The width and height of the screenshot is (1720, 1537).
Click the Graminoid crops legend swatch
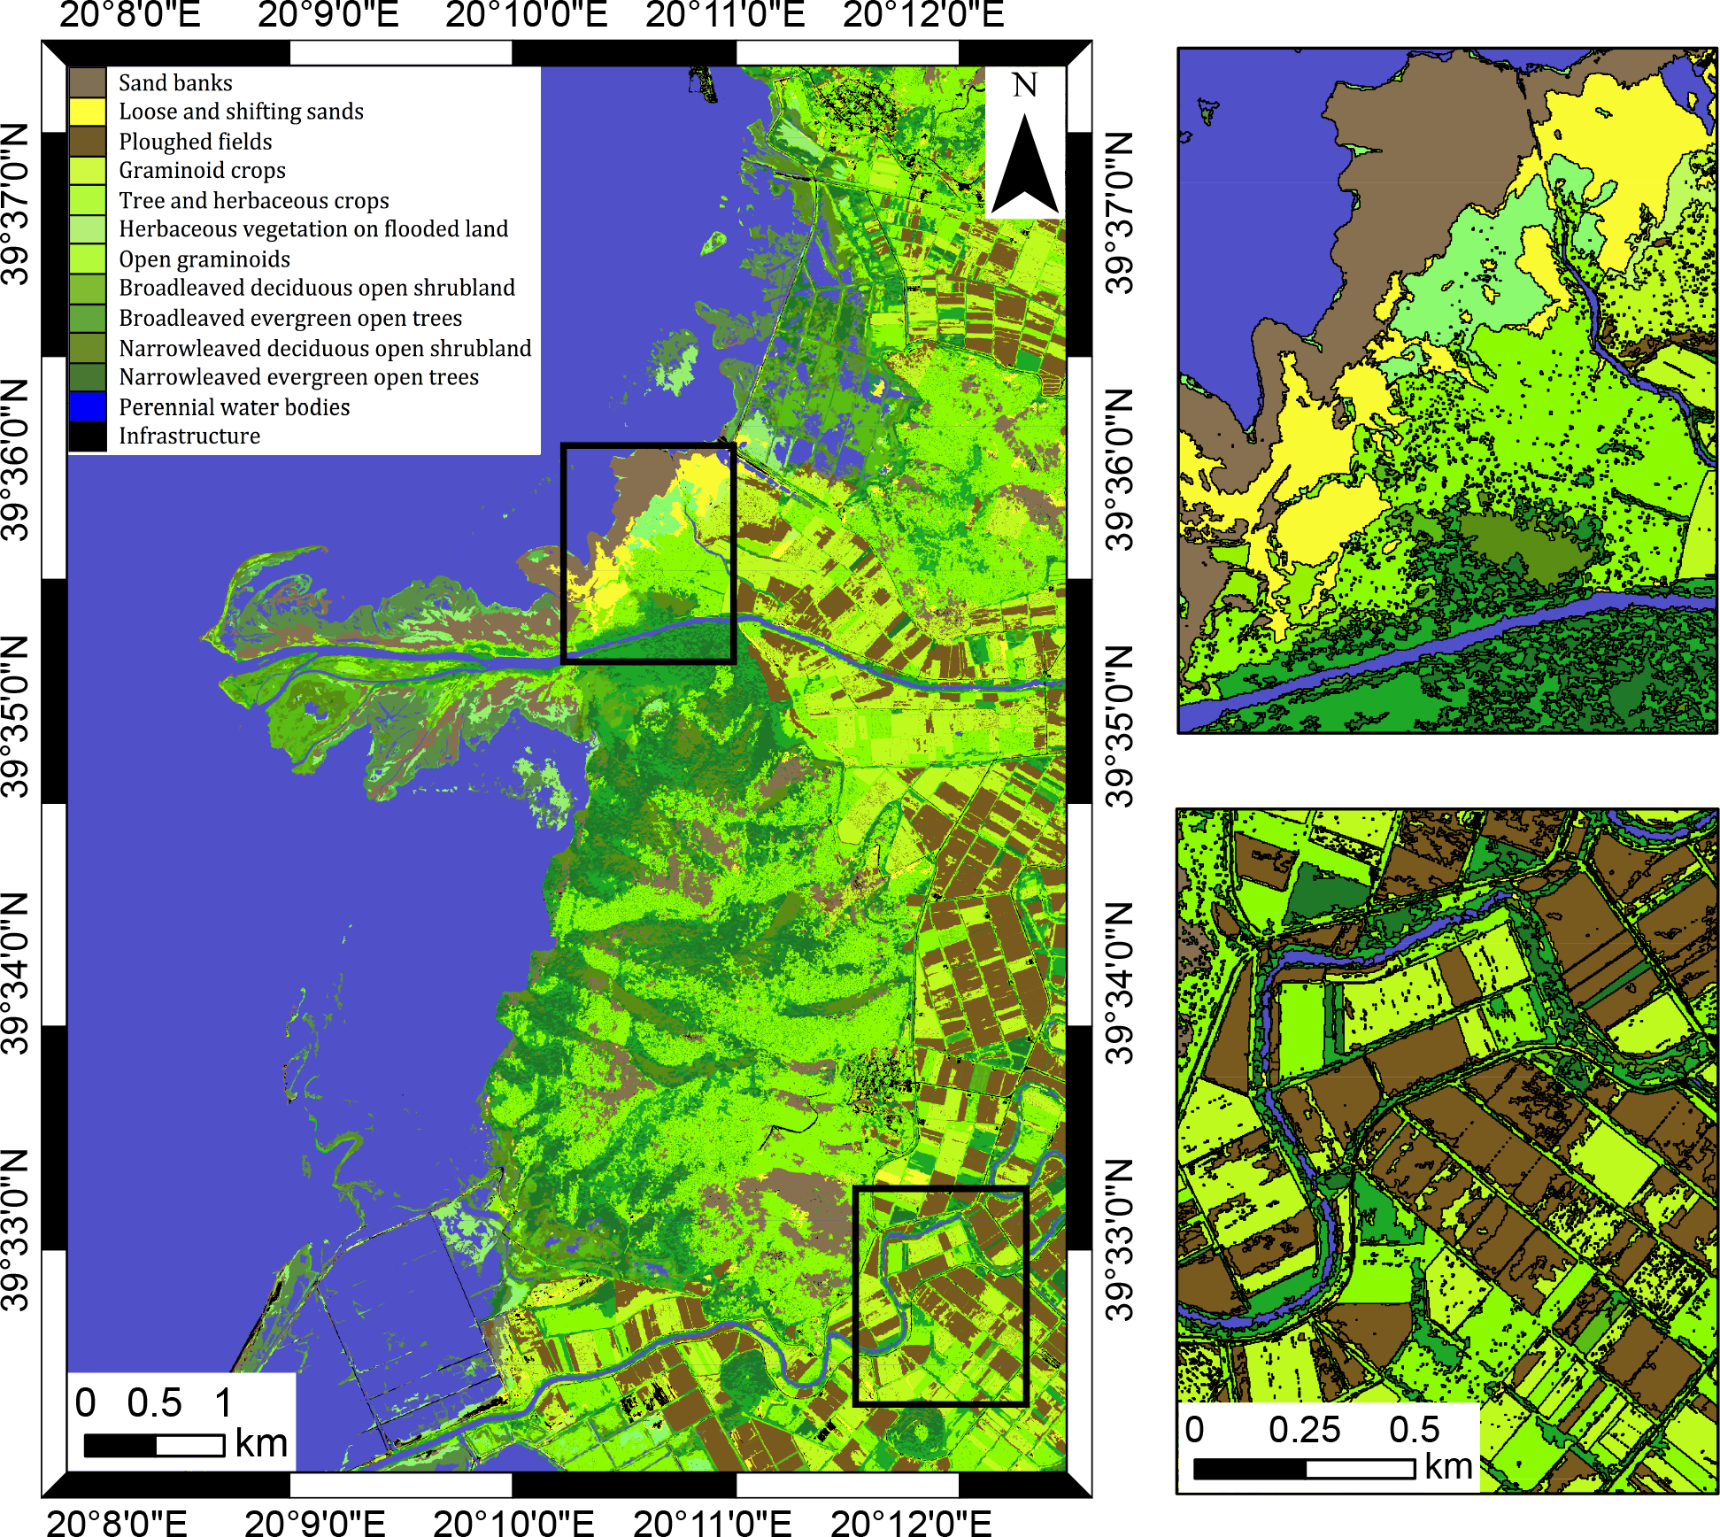click(x=88, y=171)
